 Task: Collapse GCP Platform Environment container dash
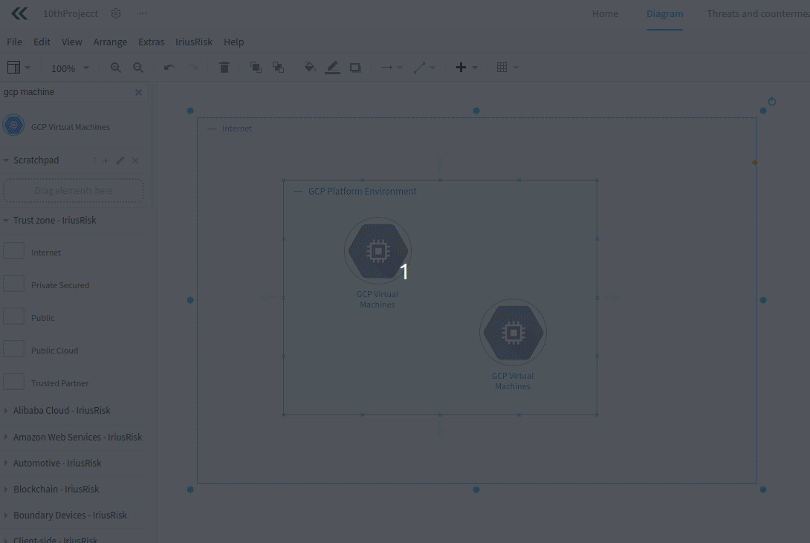point(297,192)
